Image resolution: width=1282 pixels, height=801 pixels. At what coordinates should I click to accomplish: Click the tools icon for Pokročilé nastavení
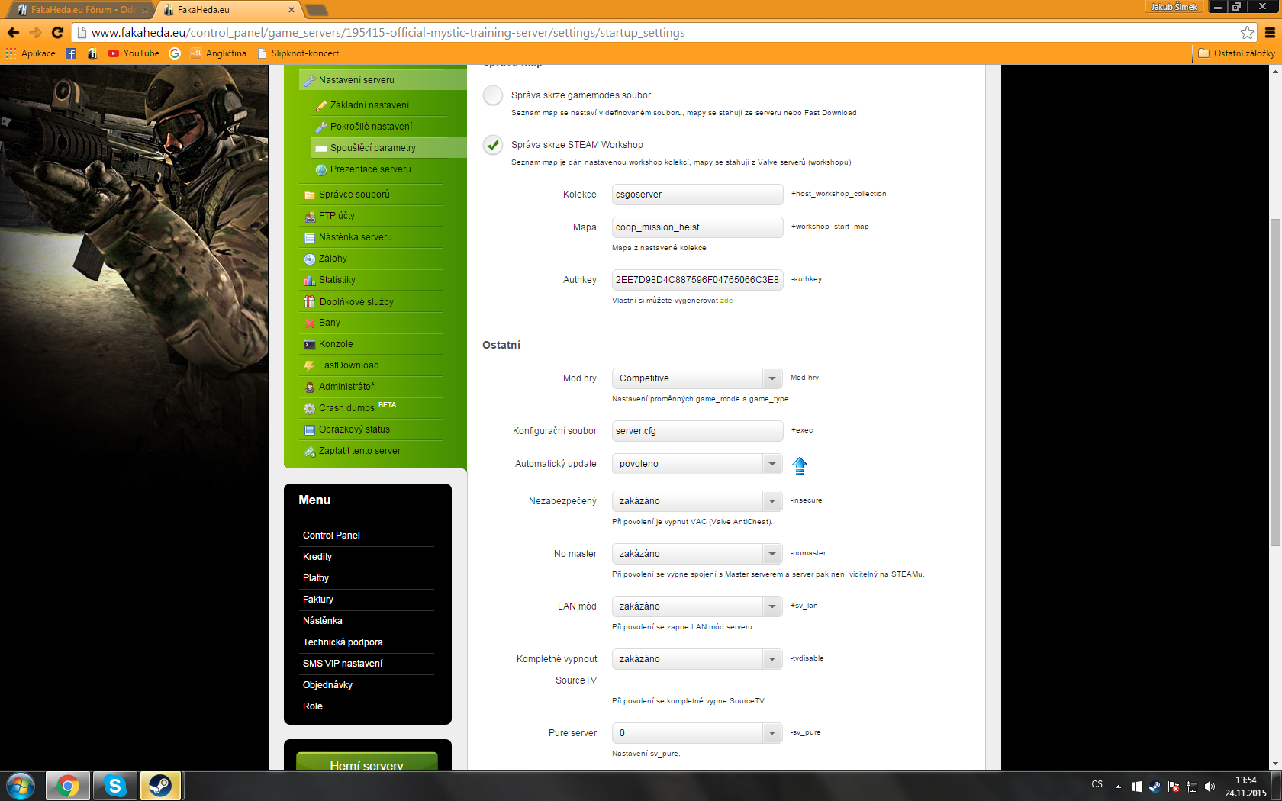point(321,127)
